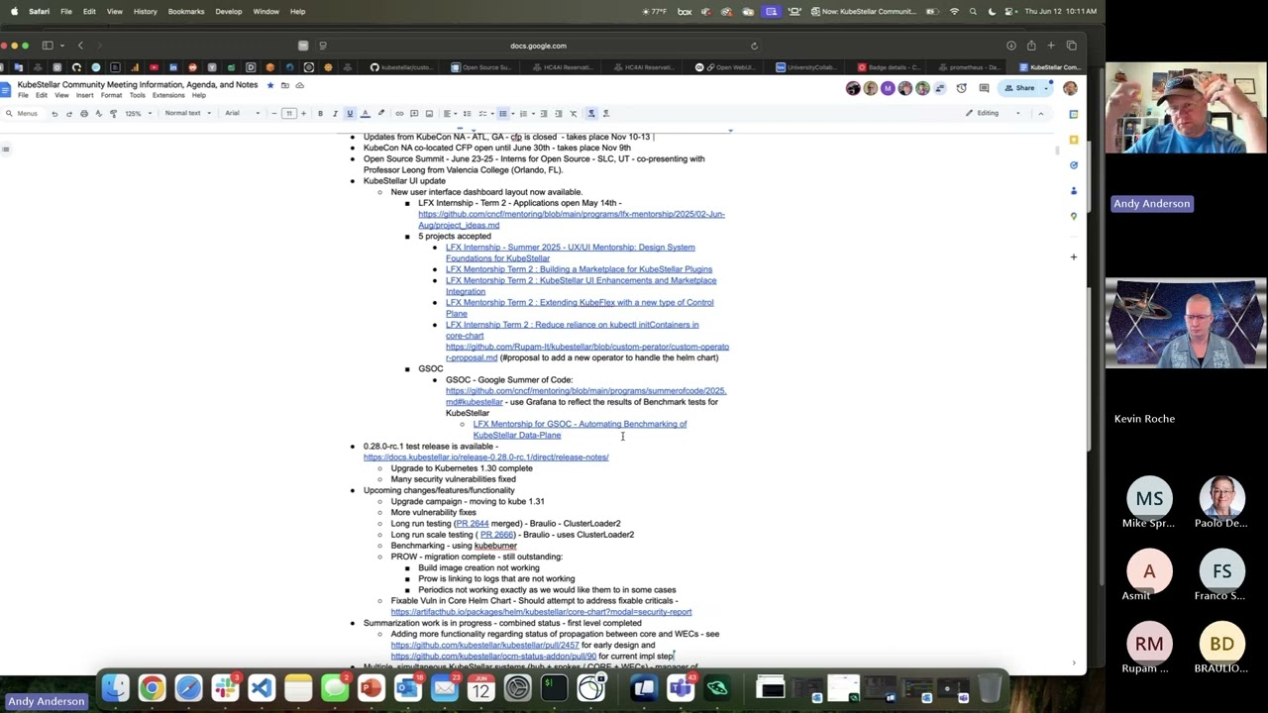Image resolution: width=1268 pixels, height=713 pixels.
Task: Toggle the bulleted list button
Action: tap(502, 113)
